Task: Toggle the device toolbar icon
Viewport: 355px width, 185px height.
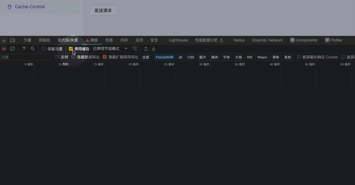Action: [12, 40]
